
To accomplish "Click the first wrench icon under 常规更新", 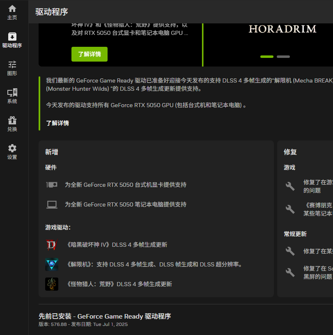I will coord(290,251).
